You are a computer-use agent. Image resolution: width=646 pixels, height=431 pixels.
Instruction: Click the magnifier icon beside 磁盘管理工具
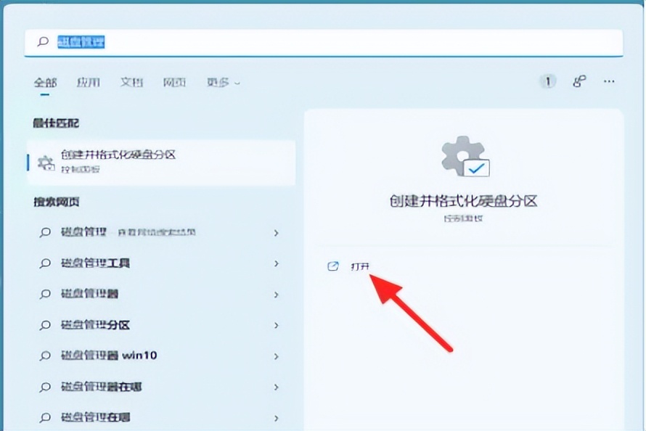click(43, 263)
